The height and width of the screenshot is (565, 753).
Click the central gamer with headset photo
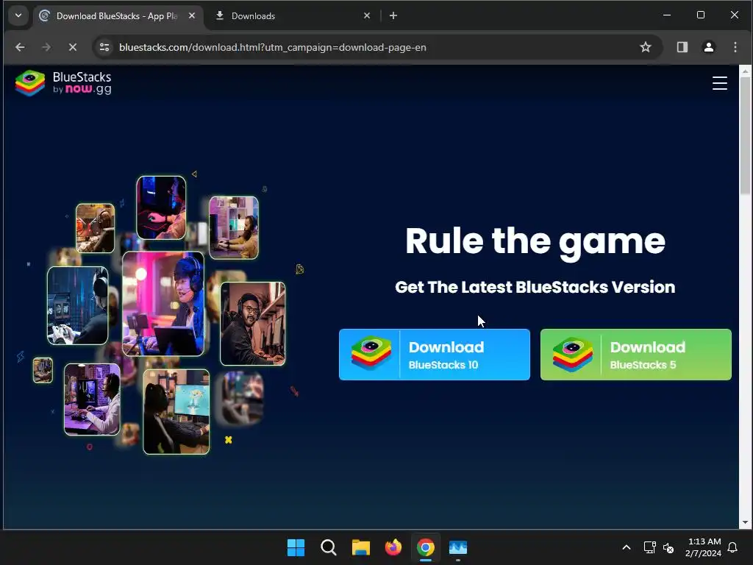click(163, 304)
